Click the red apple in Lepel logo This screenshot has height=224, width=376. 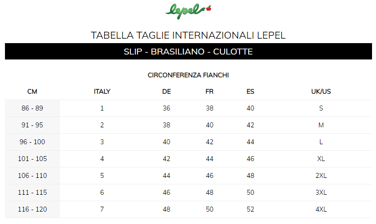(x=209, y=8)
